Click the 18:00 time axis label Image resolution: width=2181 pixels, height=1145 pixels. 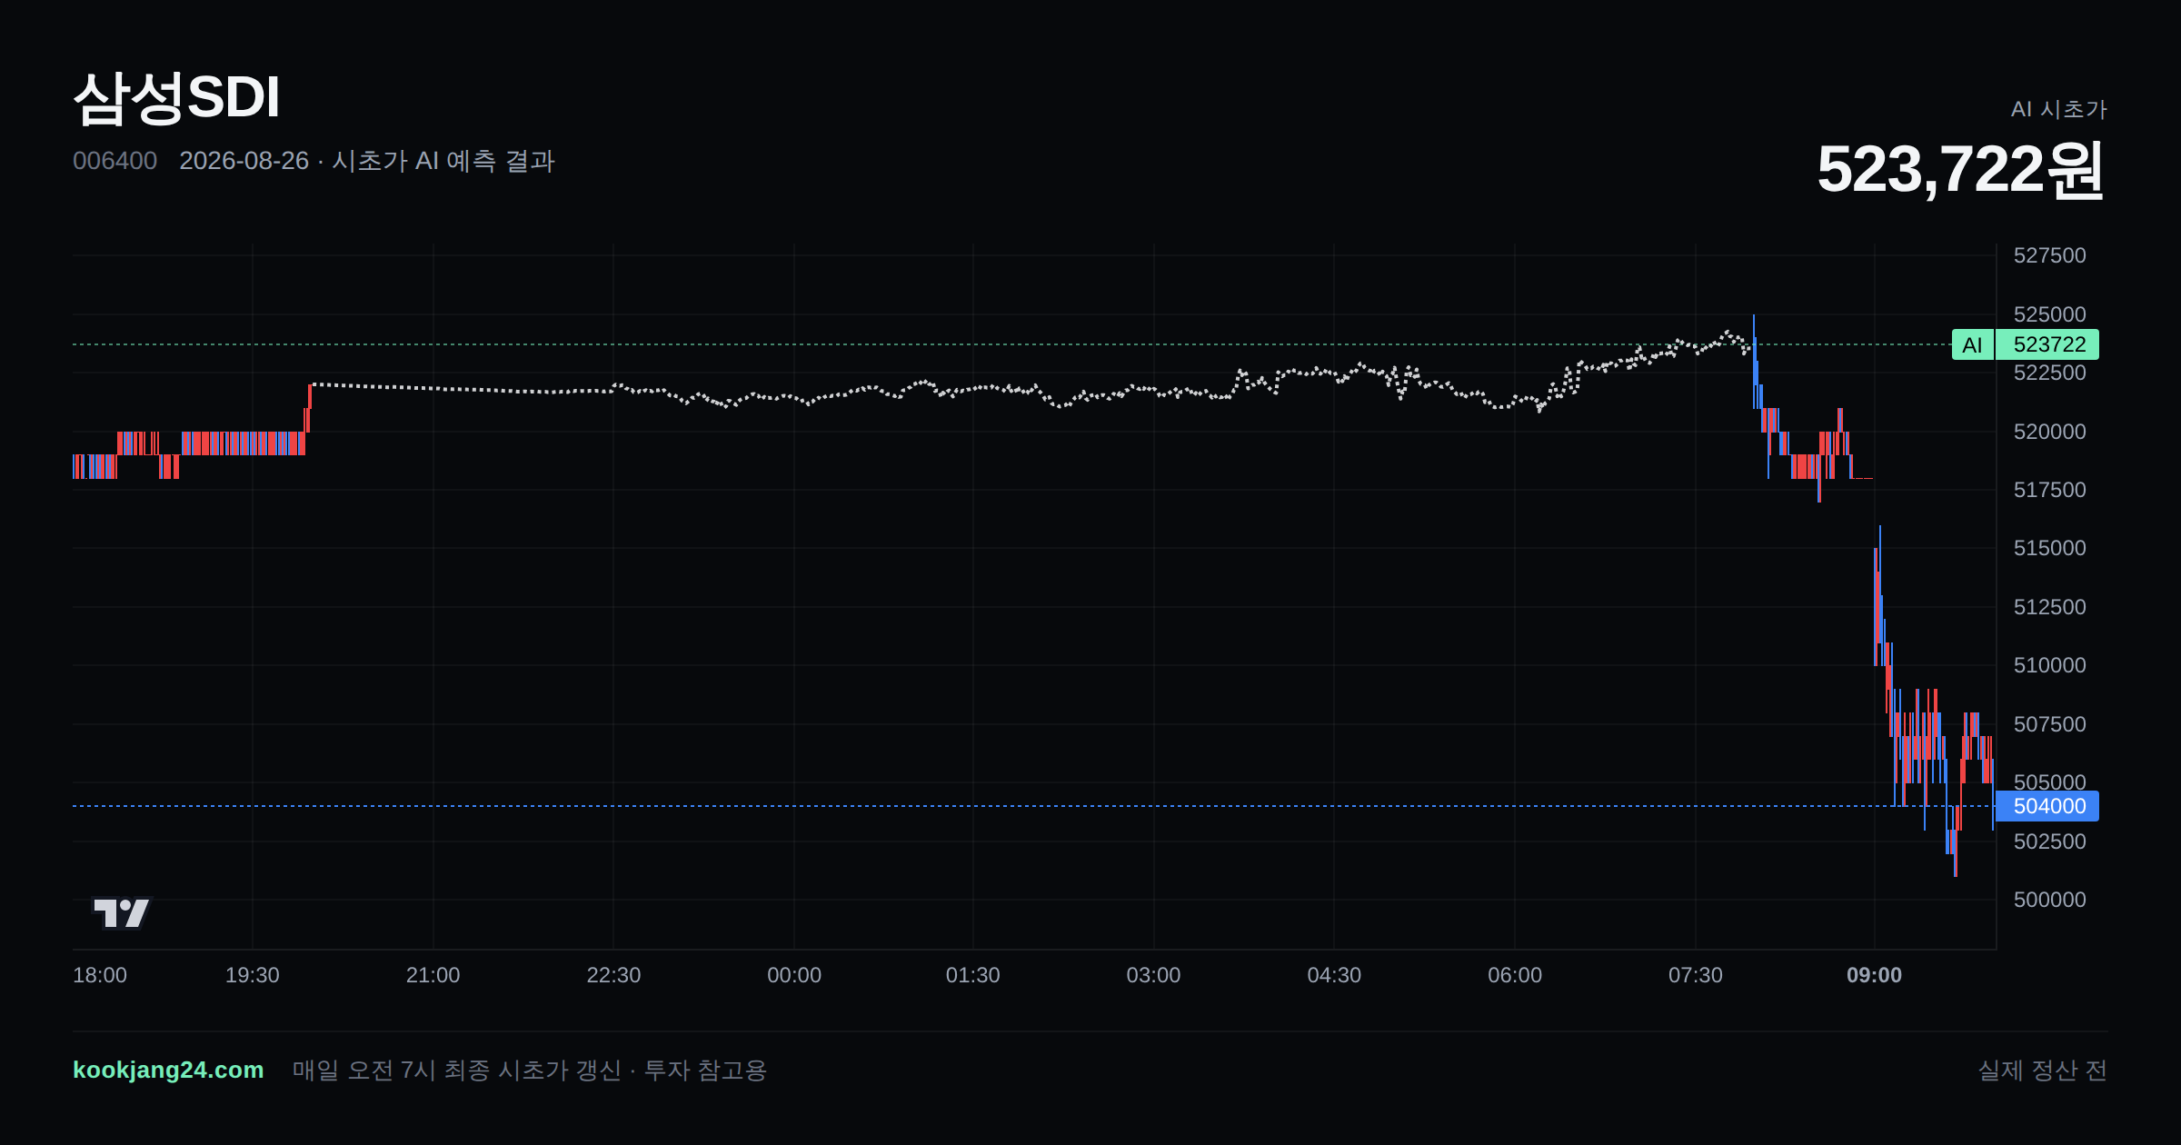coord(100,975)
